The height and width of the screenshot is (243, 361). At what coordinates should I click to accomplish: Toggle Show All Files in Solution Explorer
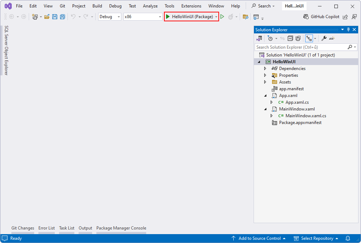(x=298, y=38)
